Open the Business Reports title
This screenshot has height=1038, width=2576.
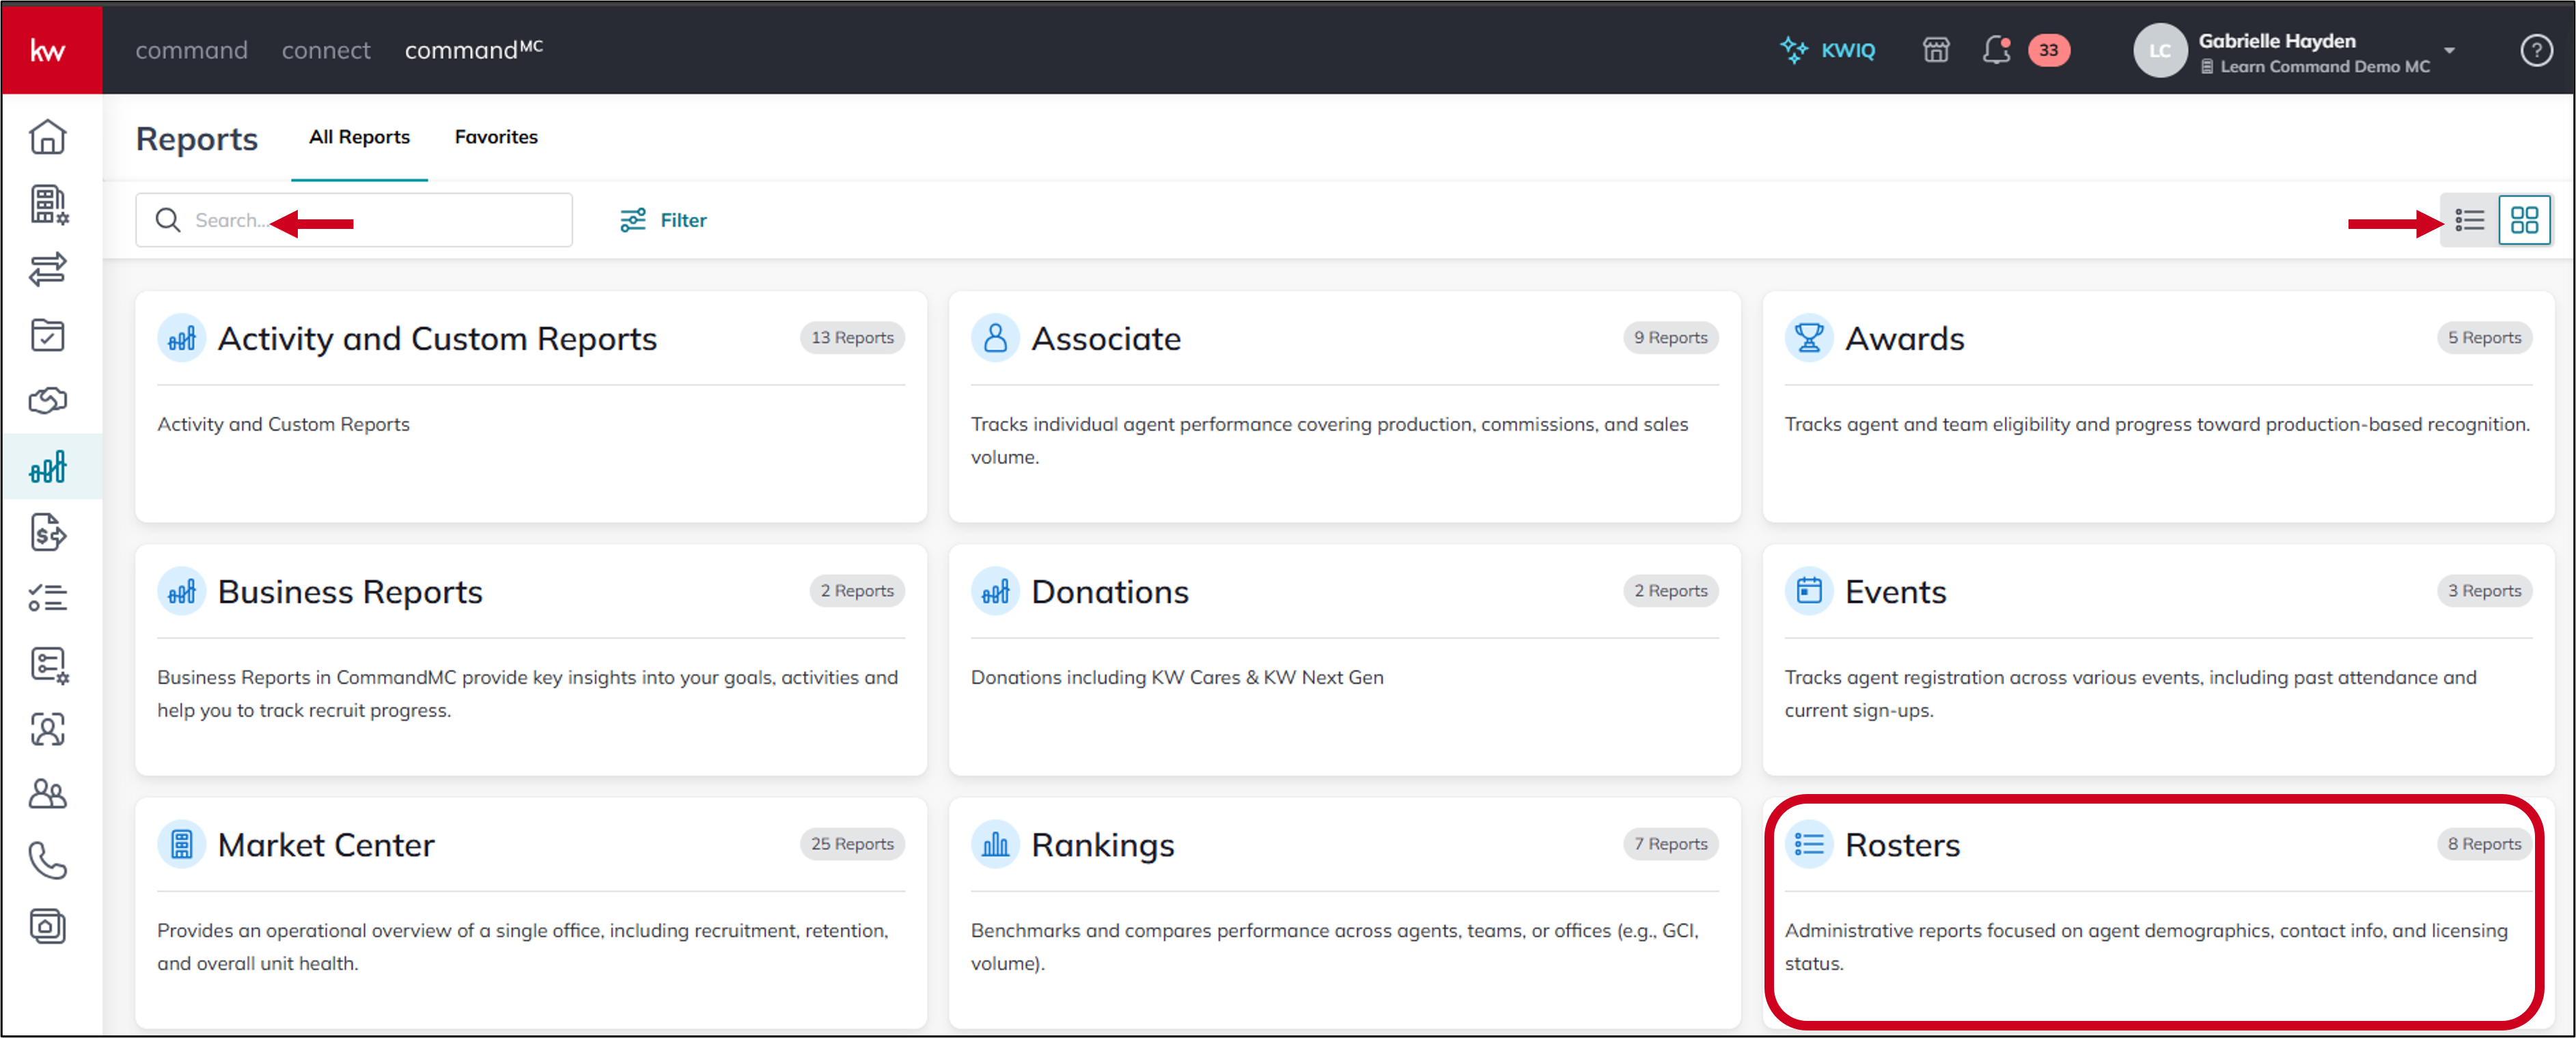point(350,592)
